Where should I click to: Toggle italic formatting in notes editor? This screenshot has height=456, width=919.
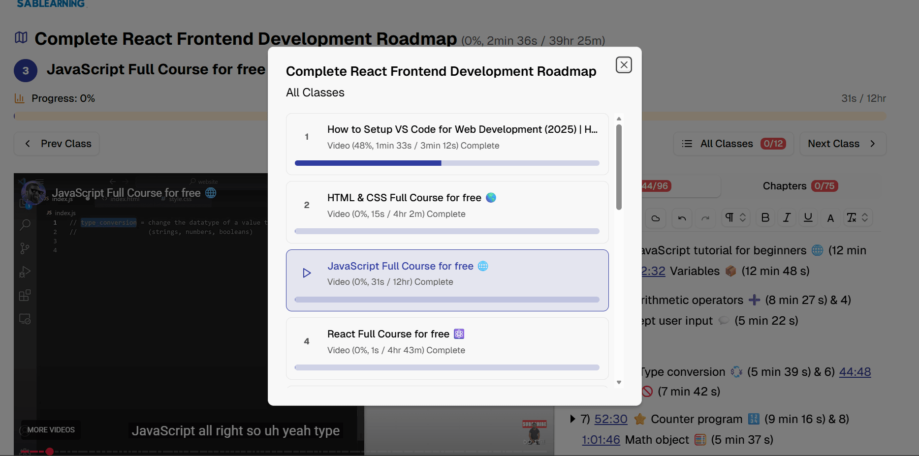tap(787, 218)
